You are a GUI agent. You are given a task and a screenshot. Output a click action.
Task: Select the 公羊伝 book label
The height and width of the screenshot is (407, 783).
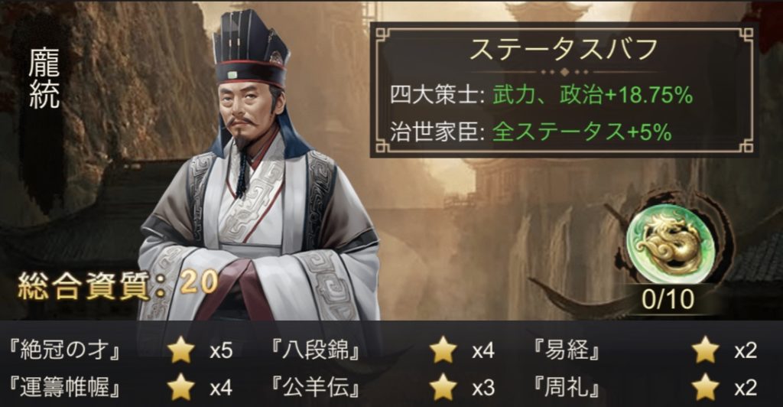(x=316, y=388)
